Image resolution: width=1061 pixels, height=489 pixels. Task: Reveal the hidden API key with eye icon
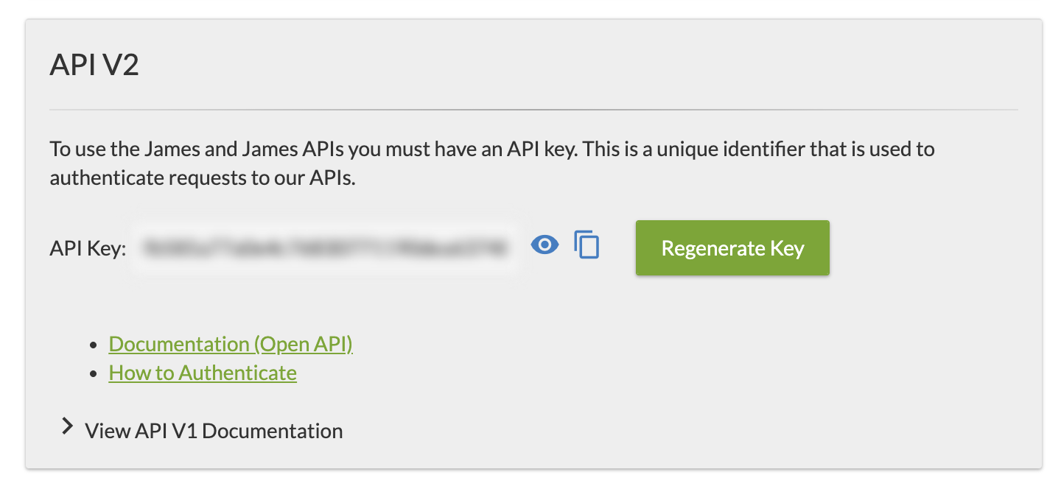point(544,245)
